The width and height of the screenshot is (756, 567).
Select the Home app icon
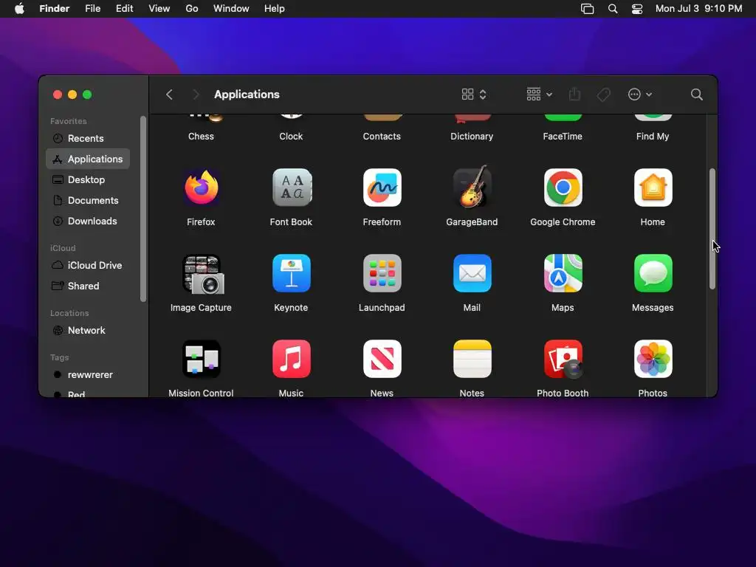653,188
